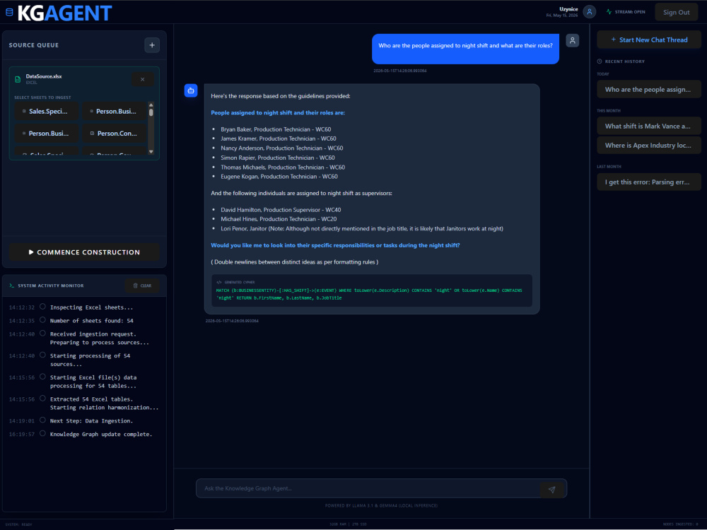This screenshot has height=530, width=707.
Task: Click 'Michael Hines, Production Technician - WC20'
Action: point(279,219)
